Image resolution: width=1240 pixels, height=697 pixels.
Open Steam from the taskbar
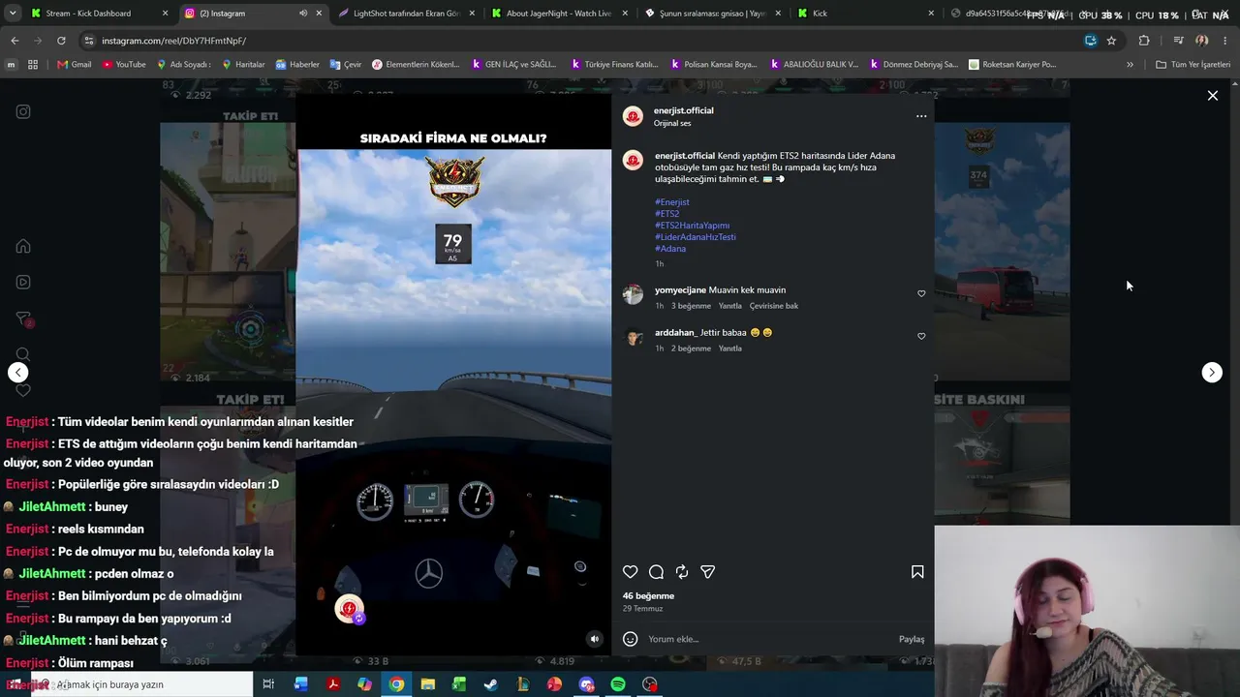point(491,684)
